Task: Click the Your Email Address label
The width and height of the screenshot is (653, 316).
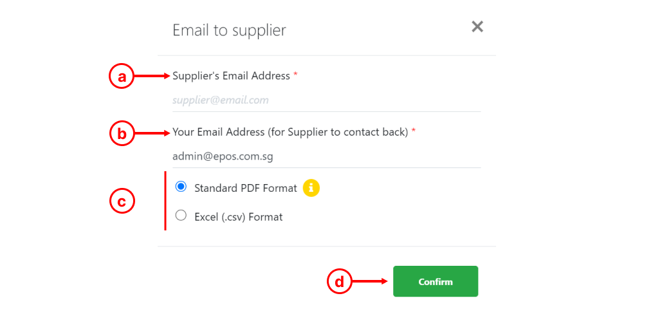Action: point(290,132)
